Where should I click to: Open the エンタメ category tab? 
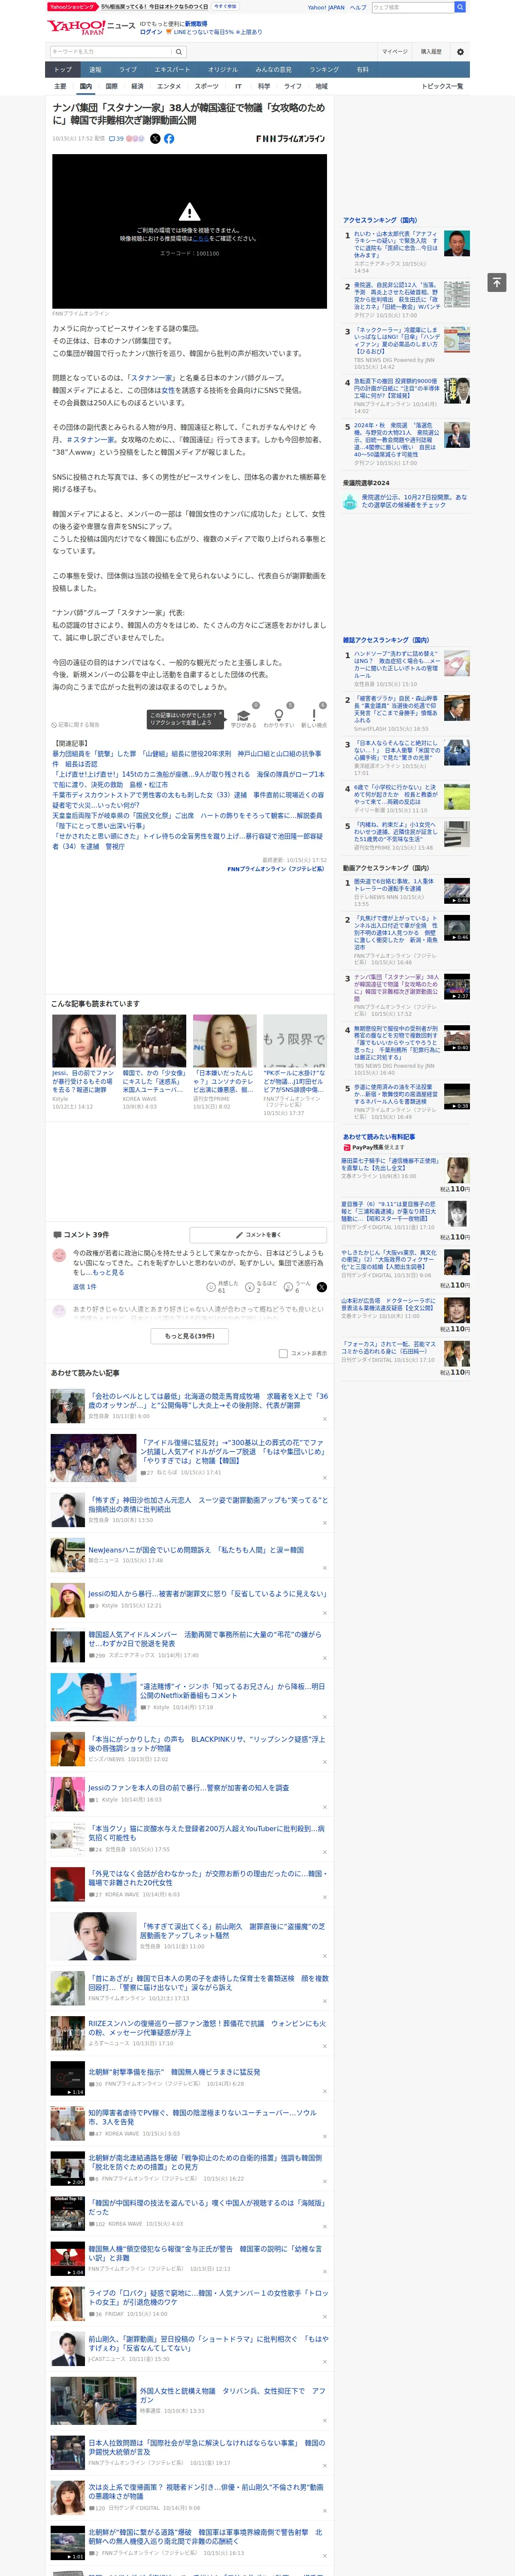[x=169, y=86]
